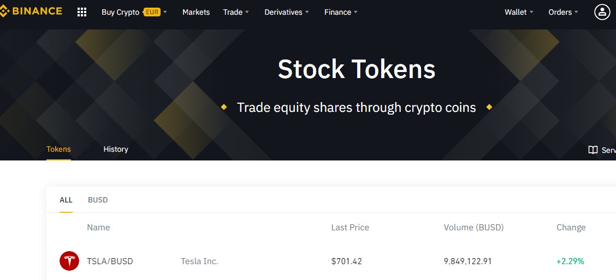The width and height of the screenshot is (616, 280).
Task: Sort by Volume (BUSD) column header
Action: tap(473, 228)
